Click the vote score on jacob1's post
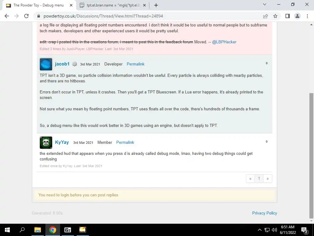The image size is (314, 236). click(x=266, y=63)
